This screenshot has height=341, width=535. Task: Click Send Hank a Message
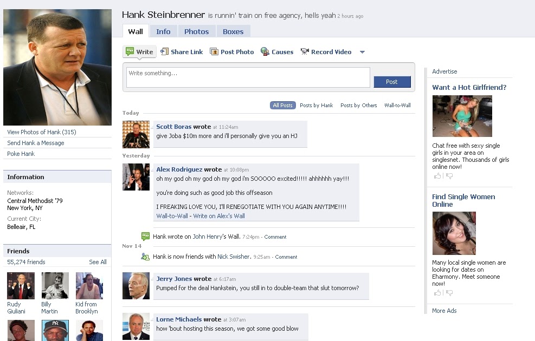pyautogui.click(x=35, y=143)
